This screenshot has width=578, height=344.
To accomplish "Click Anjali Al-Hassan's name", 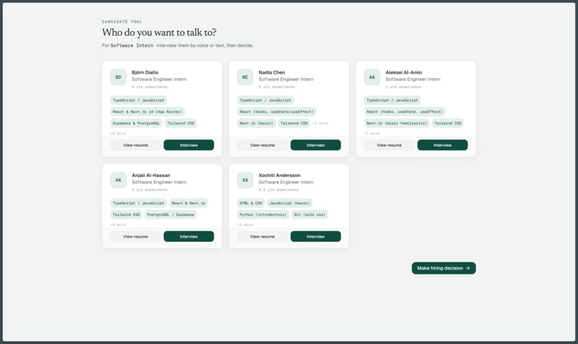I will click(x=151, y=175).
